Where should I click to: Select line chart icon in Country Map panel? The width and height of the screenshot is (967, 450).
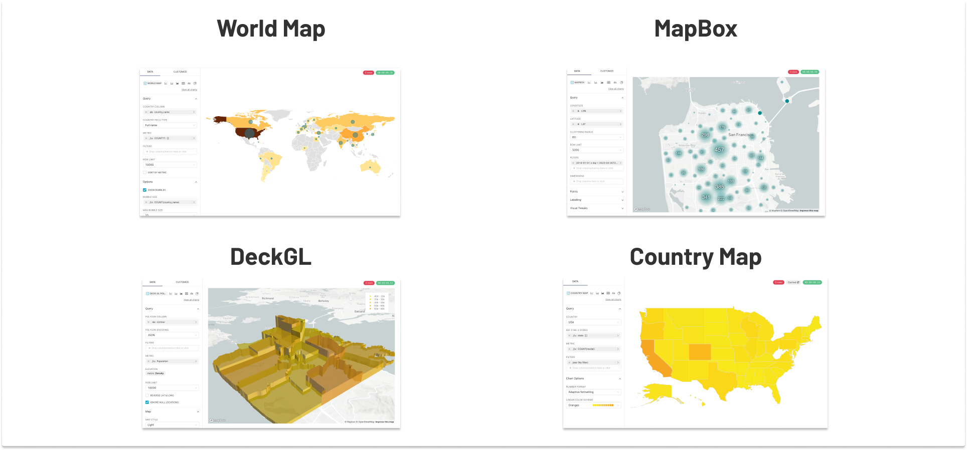pos(592,293)
